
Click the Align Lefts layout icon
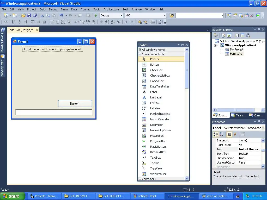[x=14, y=22]
